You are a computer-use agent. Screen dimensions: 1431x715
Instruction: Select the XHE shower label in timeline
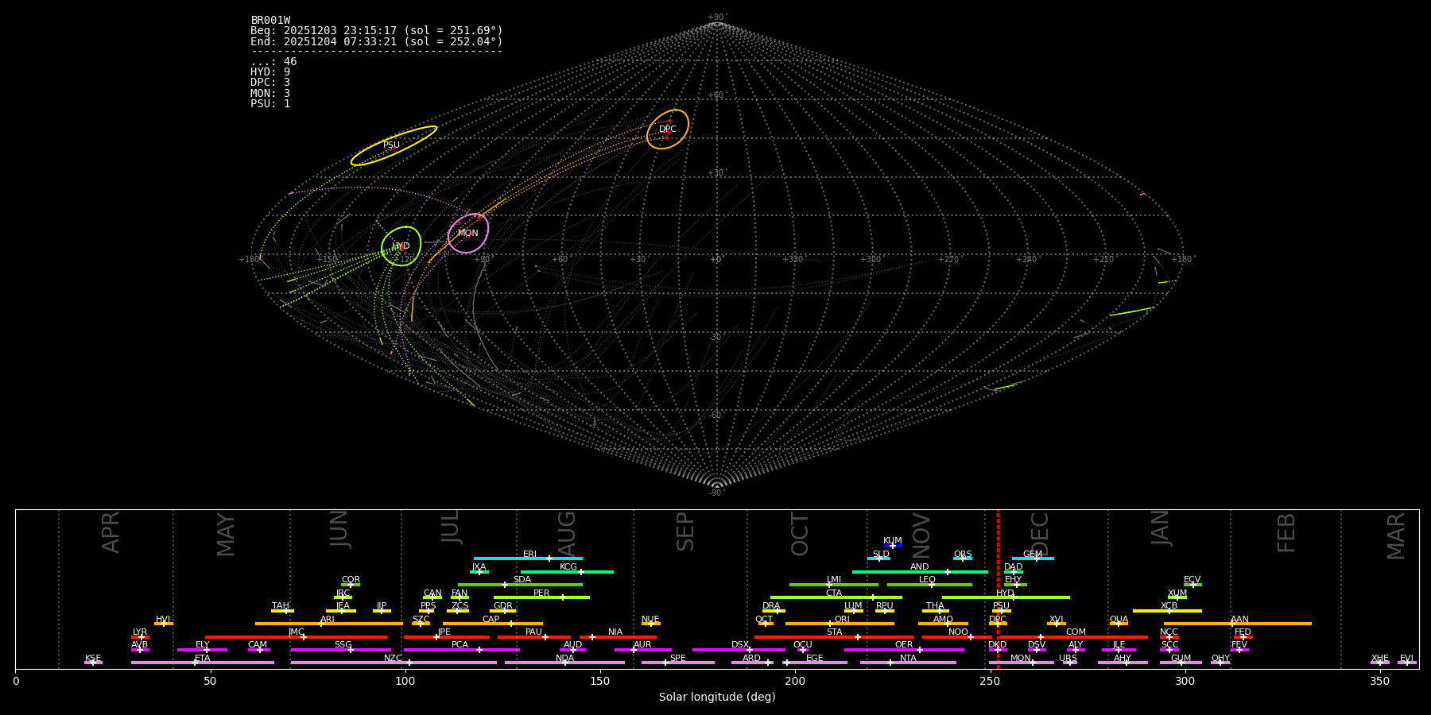pos(1379,659)
